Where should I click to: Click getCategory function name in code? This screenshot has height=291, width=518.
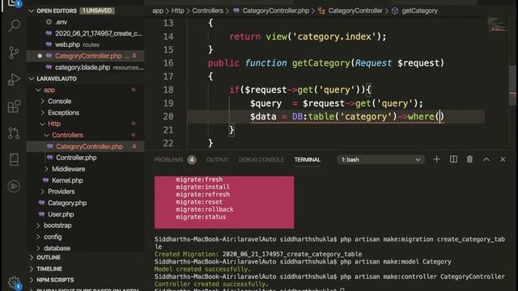[321, 63]
